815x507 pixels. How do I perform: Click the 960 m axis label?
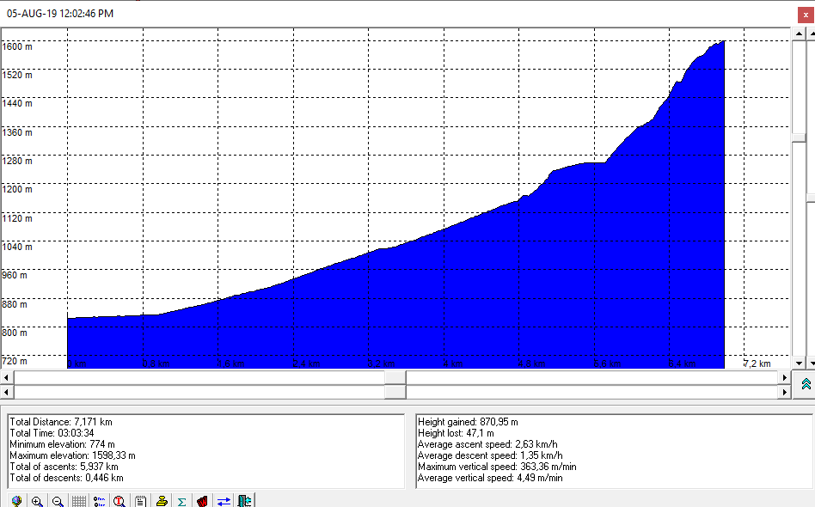pos(15,275)
